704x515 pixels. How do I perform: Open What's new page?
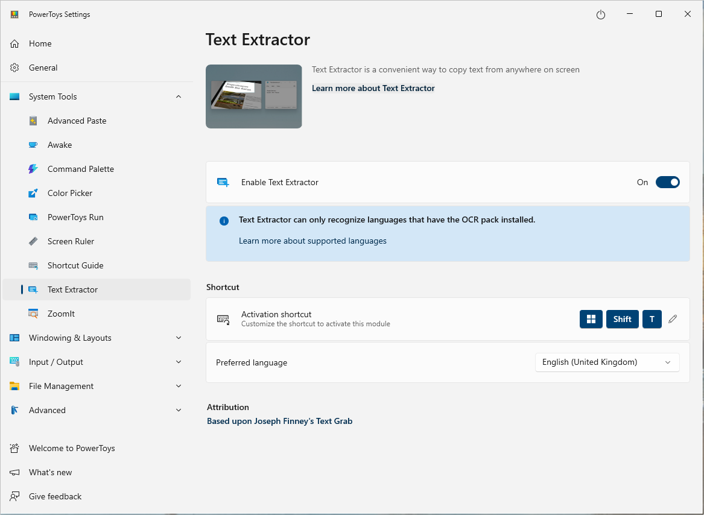(97, 472)
